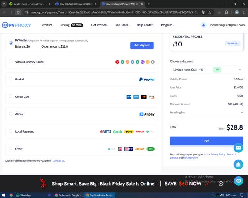Open a new browser tab
Image resolution: width=248 pixels, height=198 pixels.
(149, 4)
